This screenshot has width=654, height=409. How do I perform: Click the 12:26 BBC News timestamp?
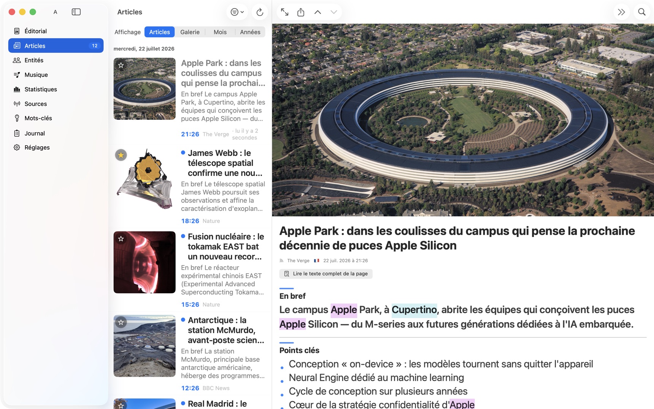coord(190,388)
